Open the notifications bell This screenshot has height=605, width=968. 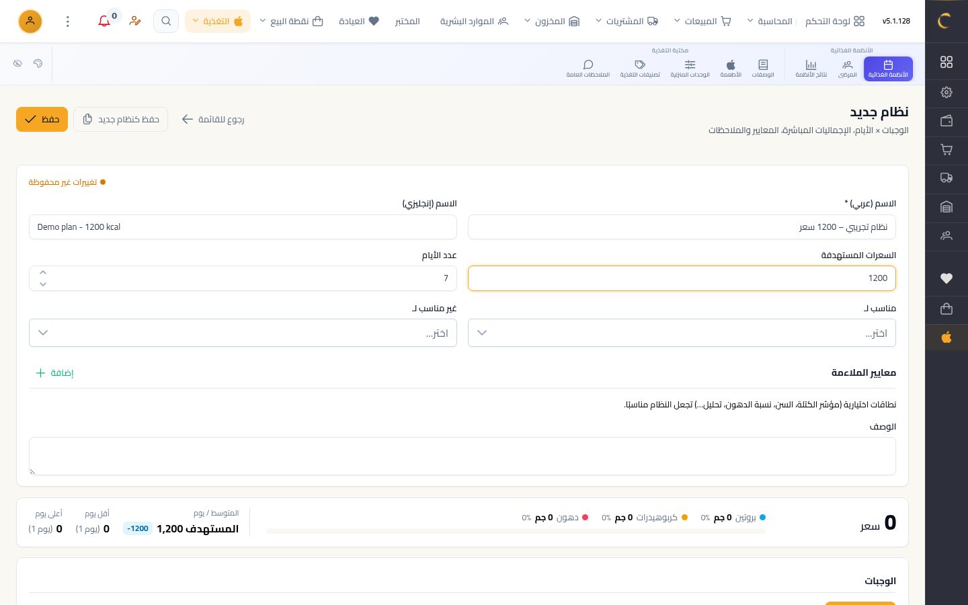pos(104,21)
